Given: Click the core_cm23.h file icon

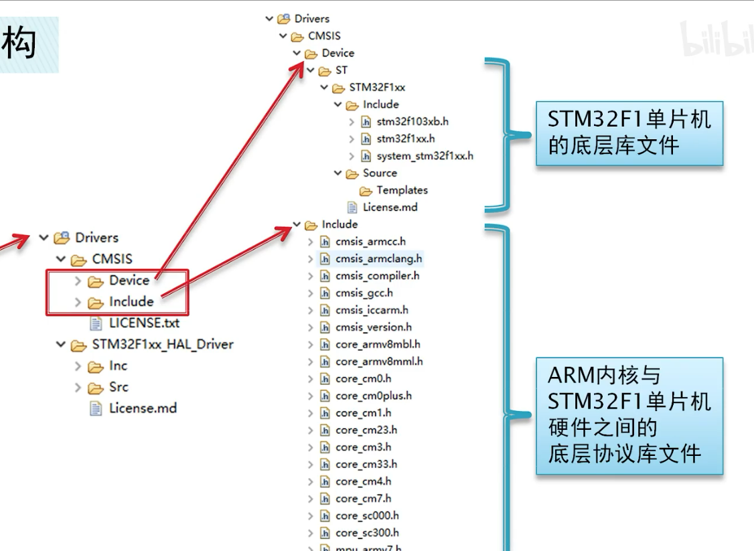Looking at the screenshot, I should point(325,430).
